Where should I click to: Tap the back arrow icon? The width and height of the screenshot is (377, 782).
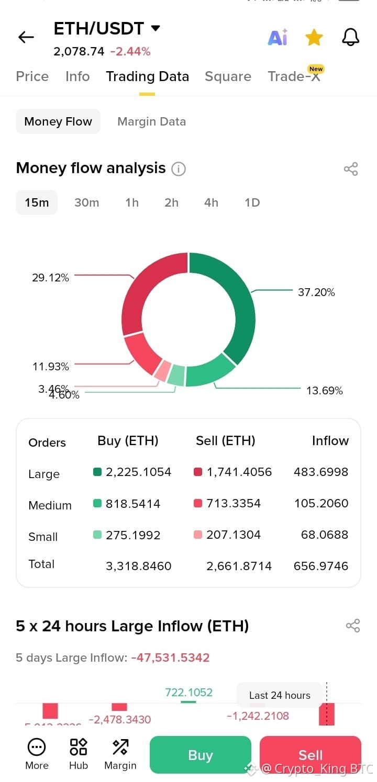pos(26,37)
